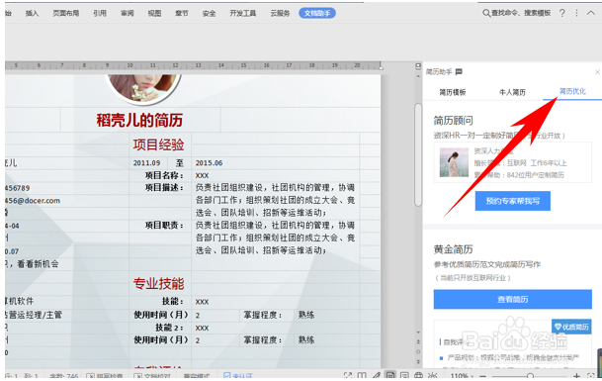Select the 简历优化 panel tab
This screenshot has height=381, width=602.
(x=572, y=91)
